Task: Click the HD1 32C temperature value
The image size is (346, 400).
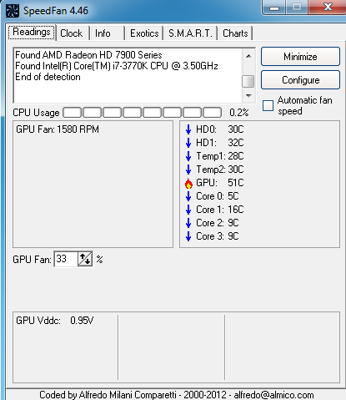Action: click(x=236, y=143)
